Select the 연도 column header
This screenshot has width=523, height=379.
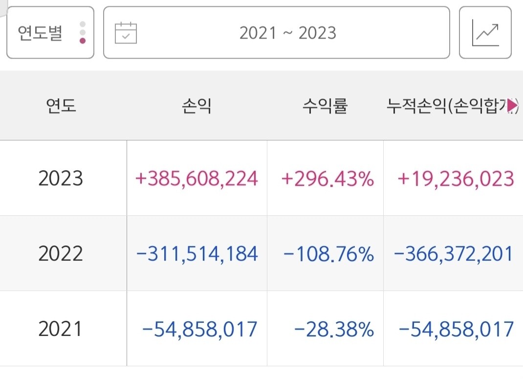(61, 106)
